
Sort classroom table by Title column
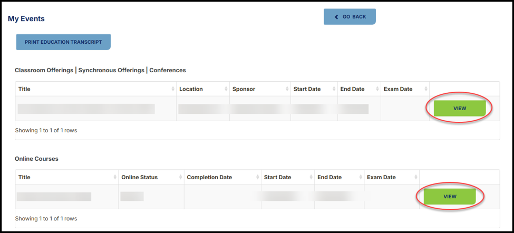[96, 89]
